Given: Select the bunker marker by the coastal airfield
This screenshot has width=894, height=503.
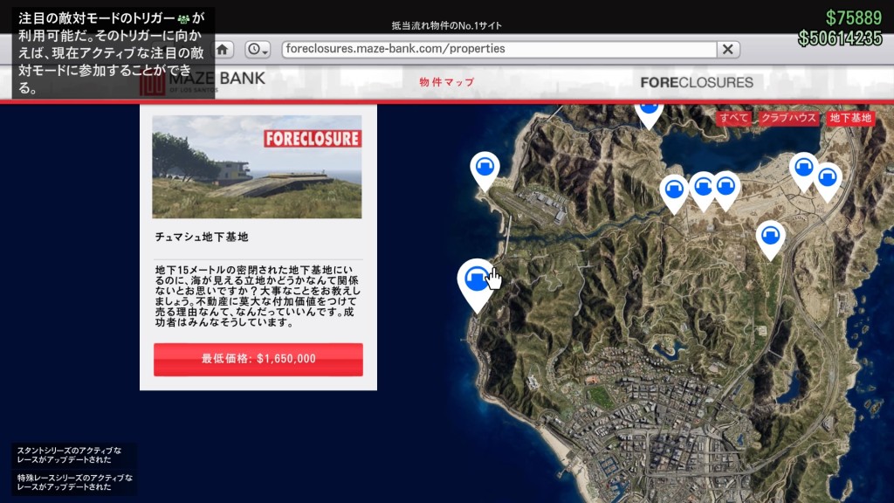Looking at the screenshot, I should tap(485, 167).
